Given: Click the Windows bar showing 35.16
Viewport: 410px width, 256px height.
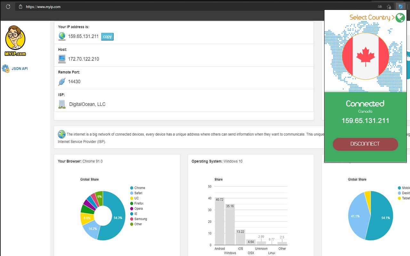Looking at the screenshot, I should pos(230,224).
